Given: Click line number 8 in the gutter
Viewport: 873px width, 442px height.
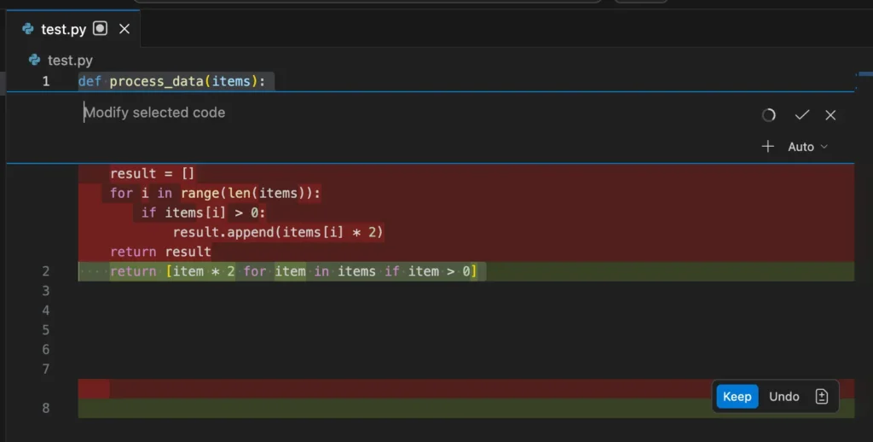Looking at the screenshot, I should tap(46, 409).
